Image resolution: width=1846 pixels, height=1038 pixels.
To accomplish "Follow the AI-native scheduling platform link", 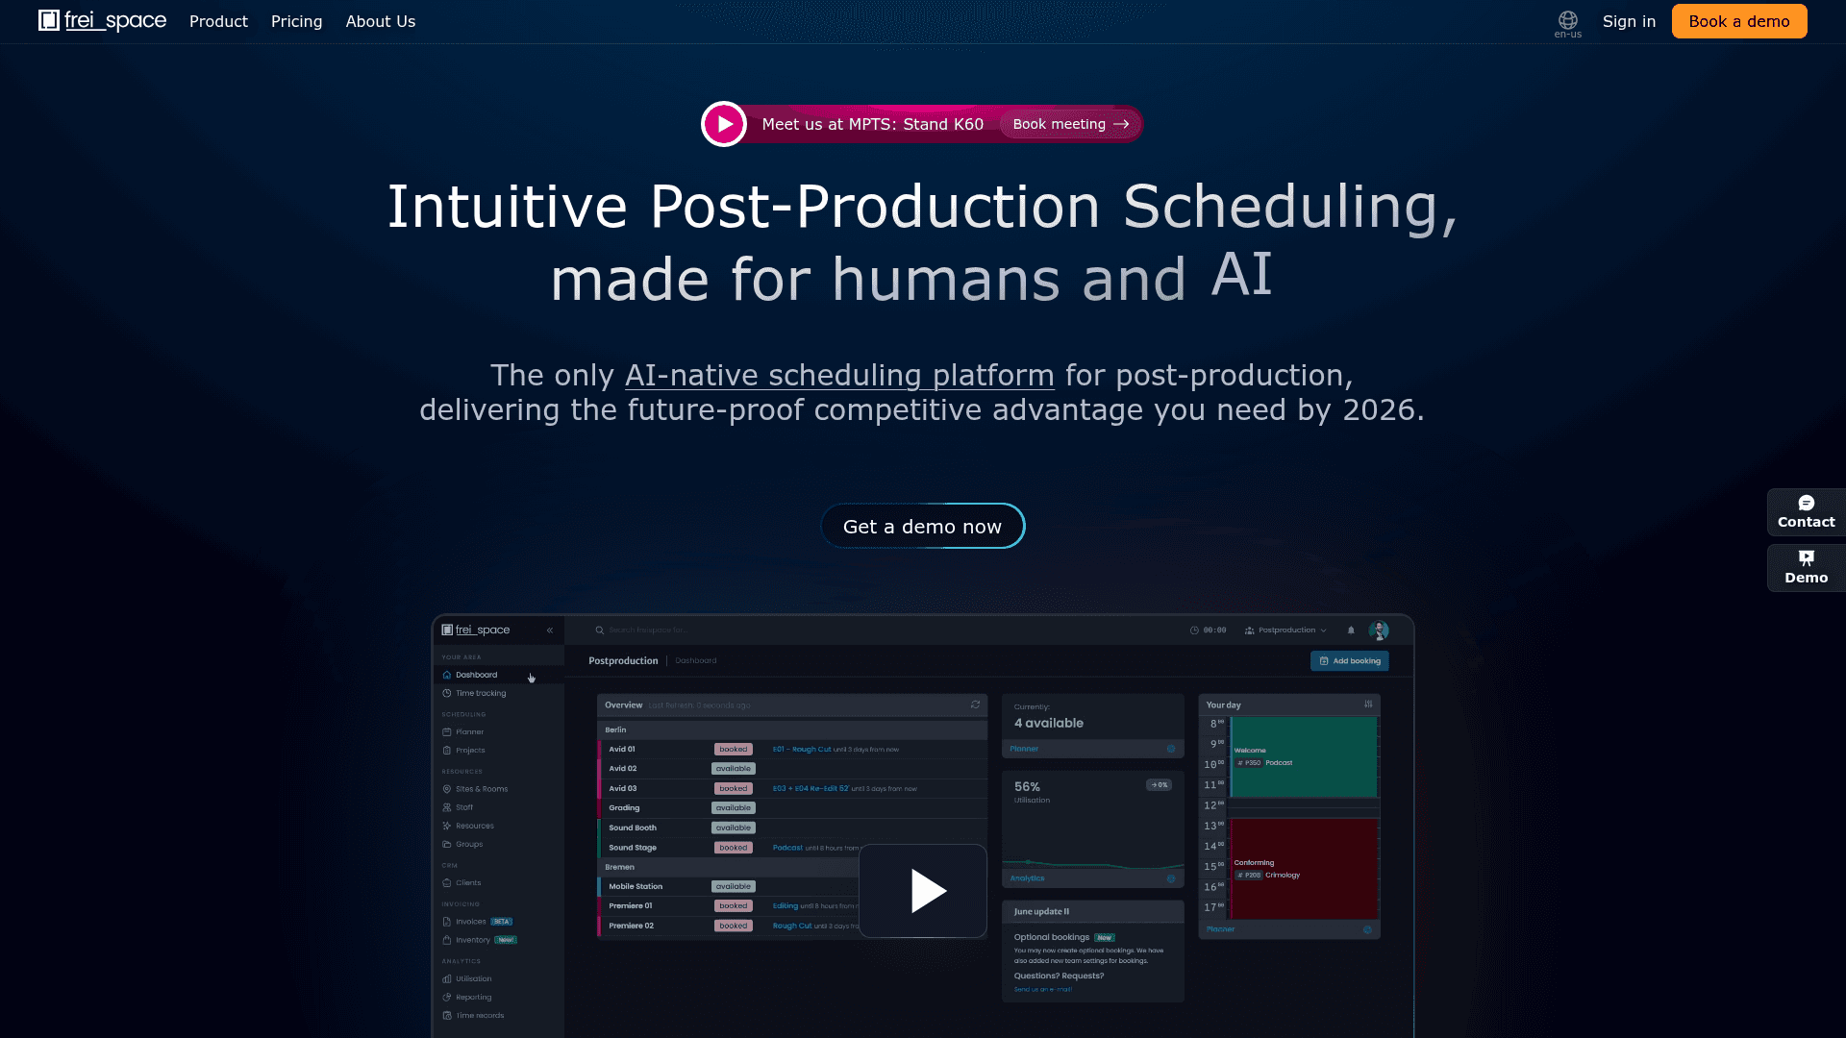I will (839, 375).
